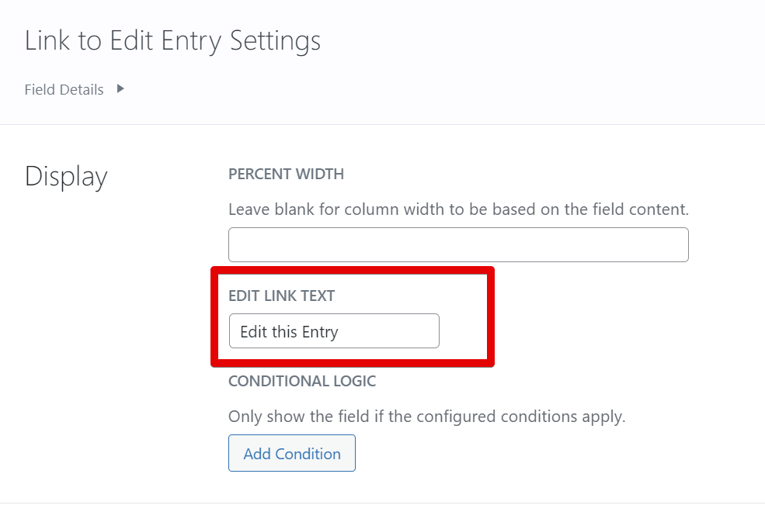Focus the Percent Width input field
The image size is (765, 505).
(458, 244)
